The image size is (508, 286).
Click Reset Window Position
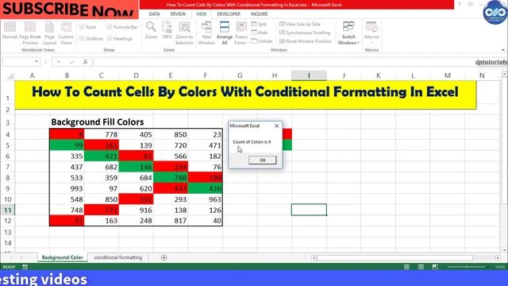(x=305, y=41)
